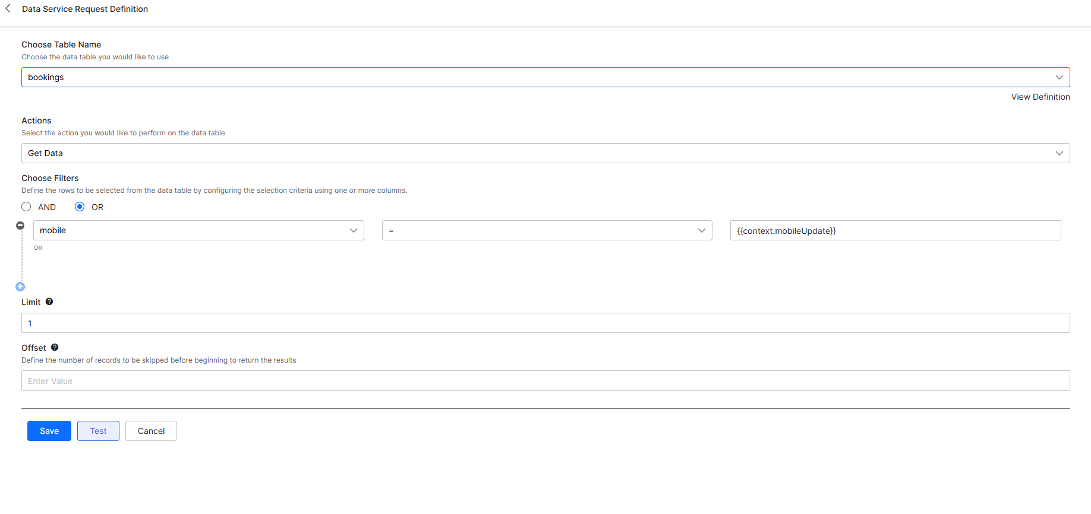
Task: Focus the filter value context.mobileUpdate field
Action: point(895,230)
